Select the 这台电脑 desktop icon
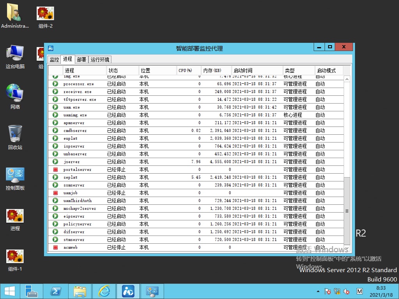 [15, 57]
